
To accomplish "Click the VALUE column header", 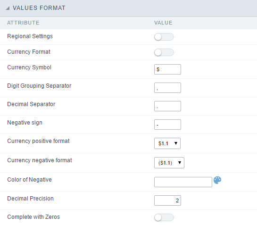I will 163,23.
